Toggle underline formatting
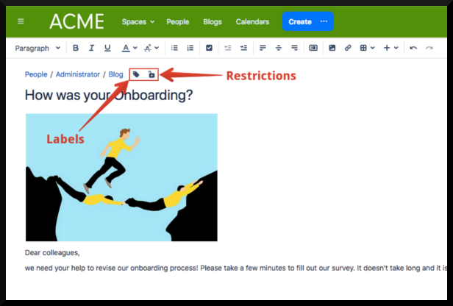This screenshot has height=306, width=453. (x=107, y=48)
